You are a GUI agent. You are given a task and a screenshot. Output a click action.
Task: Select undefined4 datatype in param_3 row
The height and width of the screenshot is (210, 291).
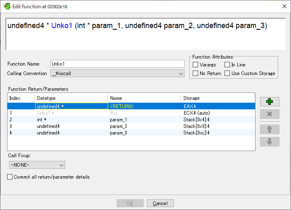(x=71, y=133)
